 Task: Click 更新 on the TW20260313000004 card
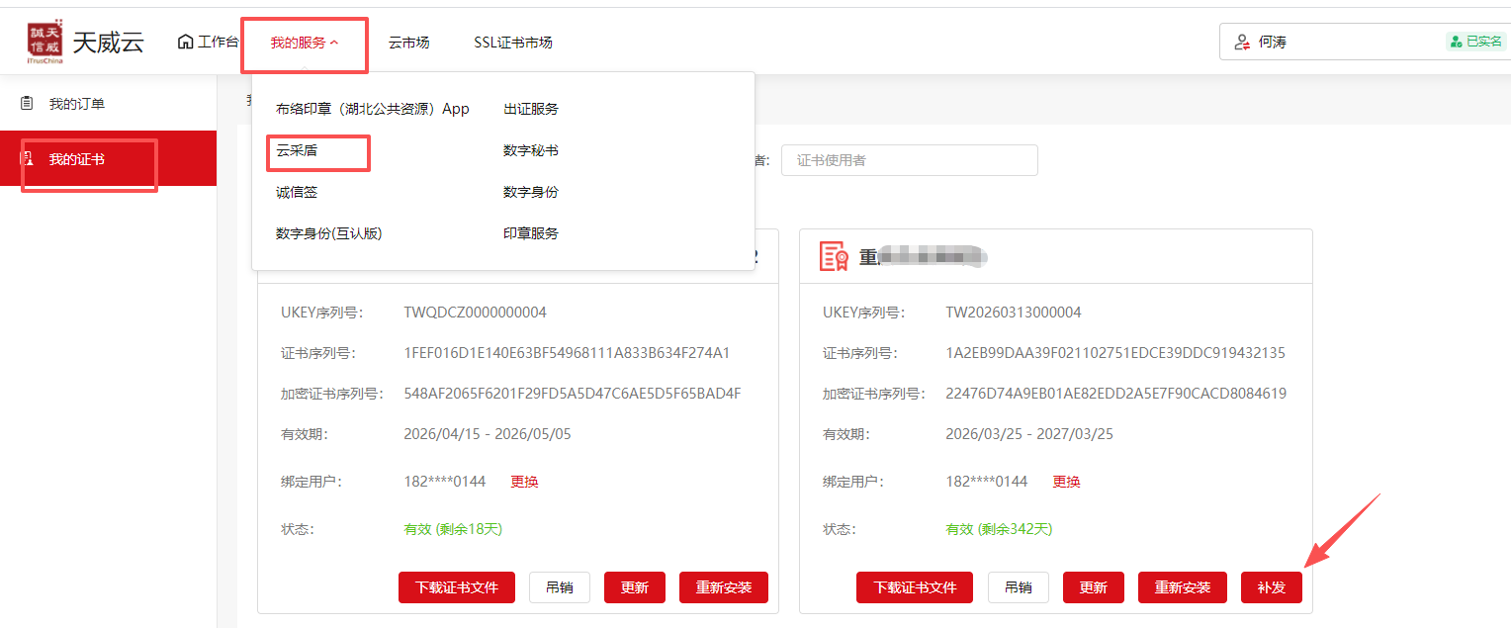(x=1094, y=587)
